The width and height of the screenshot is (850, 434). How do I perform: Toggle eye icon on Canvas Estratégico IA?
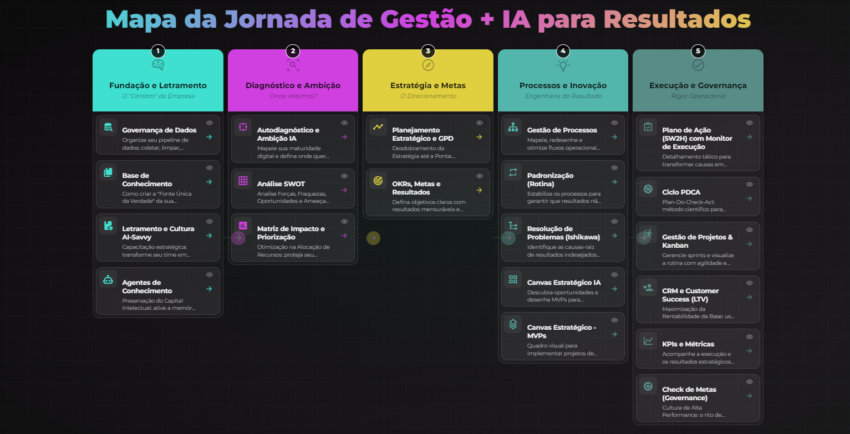click(614, 275)
